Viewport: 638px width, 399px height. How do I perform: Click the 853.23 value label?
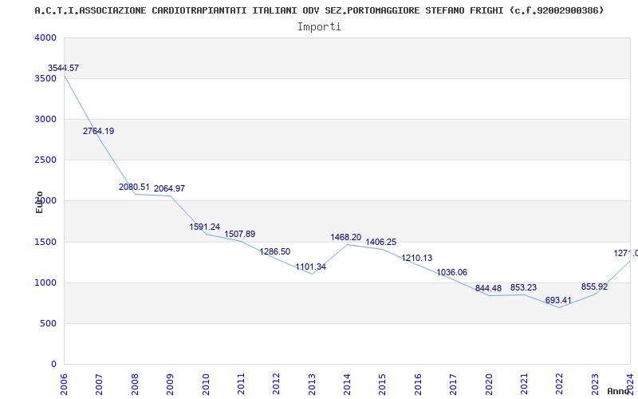pos(523,287)
